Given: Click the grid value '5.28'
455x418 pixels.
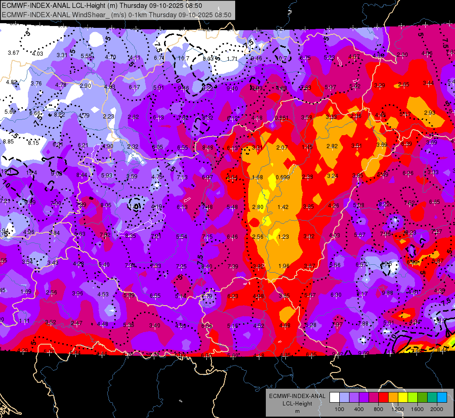Looking at the screenshot, I should 311,325.
